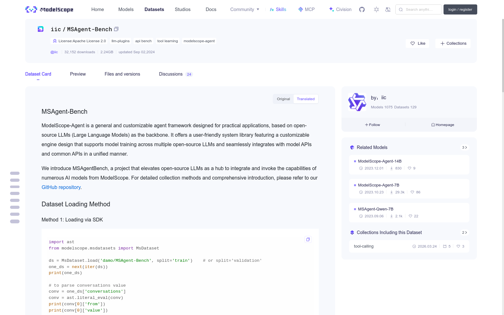
Task: Open the Datasets section
Action: click(154, 9)
